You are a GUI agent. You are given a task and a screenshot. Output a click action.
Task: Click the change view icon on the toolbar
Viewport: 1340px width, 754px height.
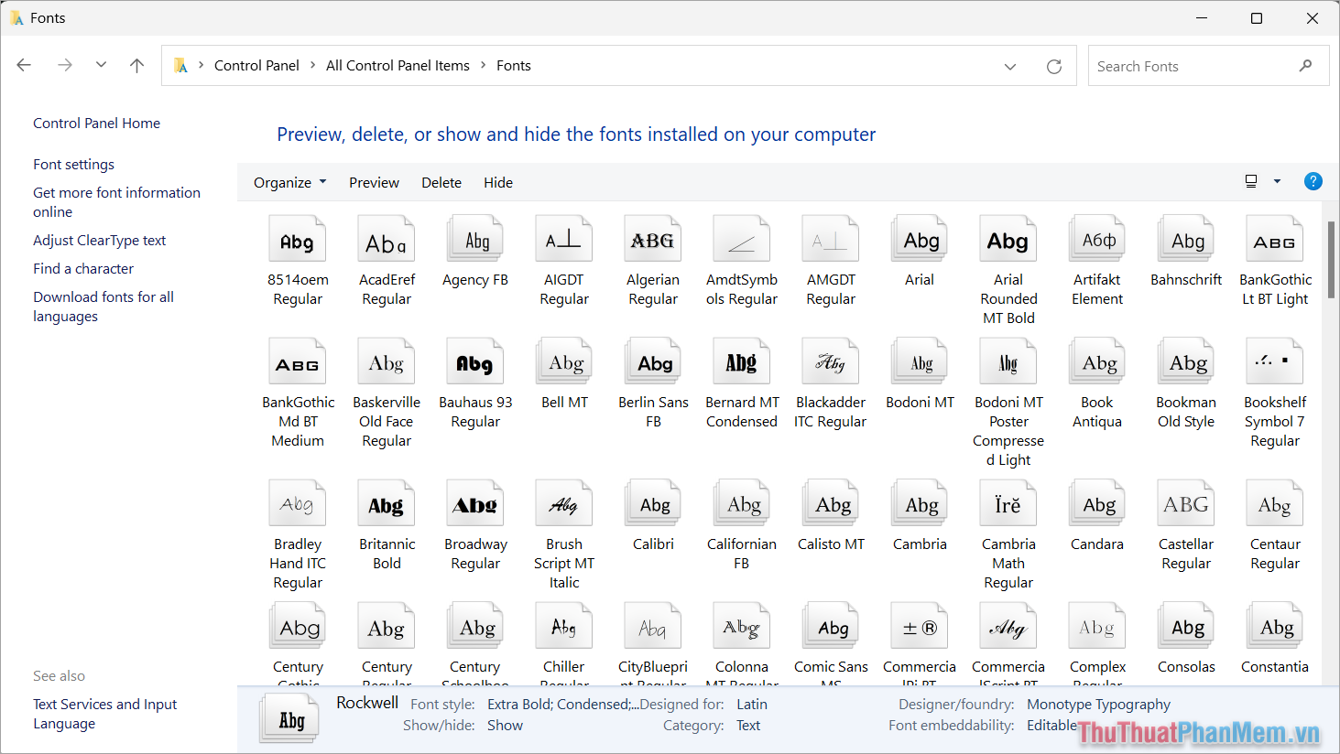[1250, 180]
